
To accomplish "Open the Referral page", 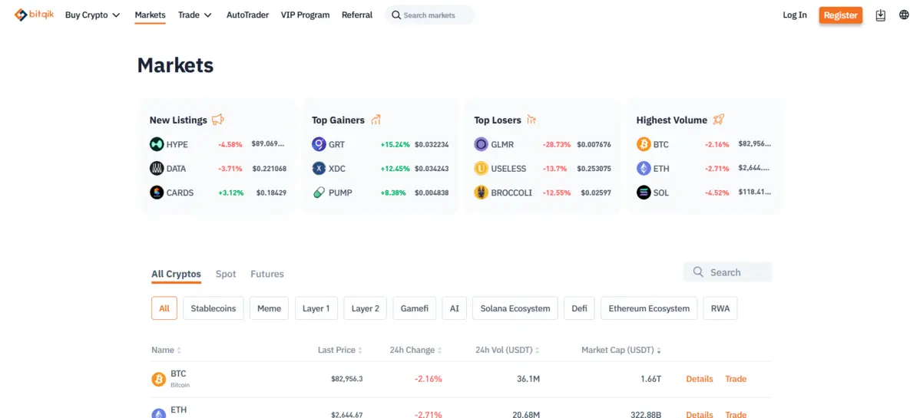I will [x=357, y=15].
